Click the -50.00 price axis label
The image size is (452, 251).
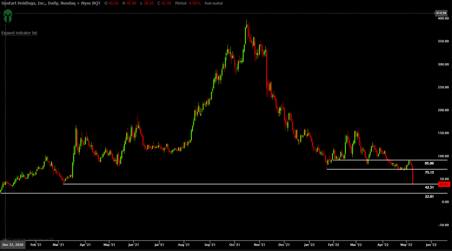443,225
